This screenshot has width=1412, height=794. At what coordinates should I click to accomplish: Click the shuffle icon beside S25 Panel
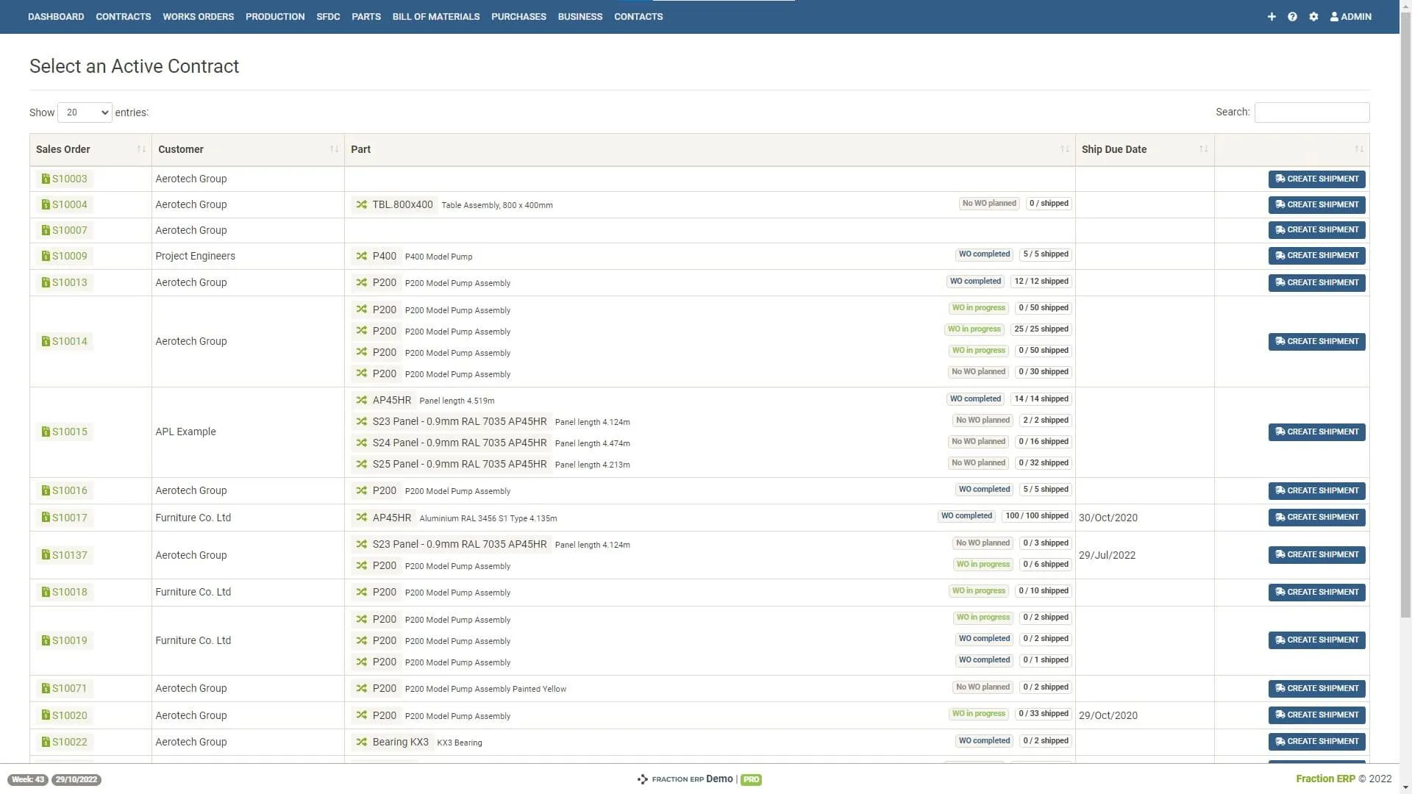361,464
